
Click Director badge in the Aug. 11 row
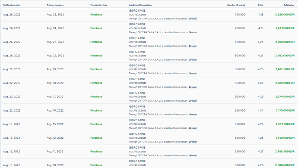tap(193, 156)
